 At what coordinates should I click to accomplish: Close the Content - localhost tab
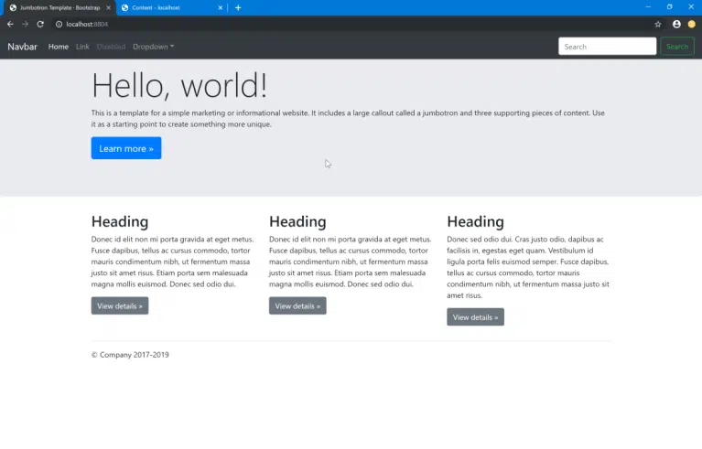pos(221,7)
